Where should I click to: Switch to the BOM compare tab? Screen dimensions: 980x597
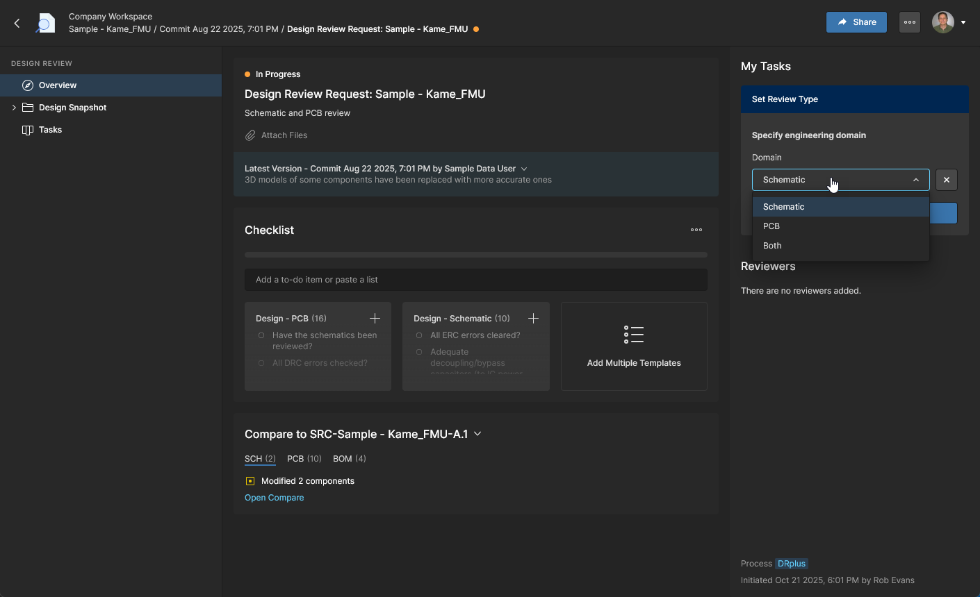349,459
